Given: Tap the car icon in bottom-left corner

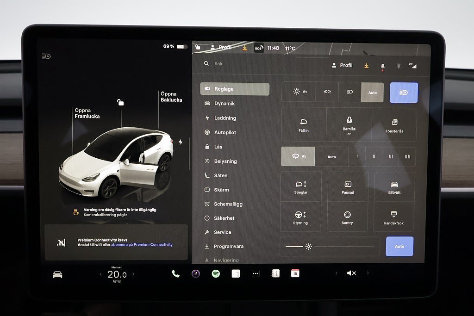Looking at the screenshot, I should [x=57, y=274].
